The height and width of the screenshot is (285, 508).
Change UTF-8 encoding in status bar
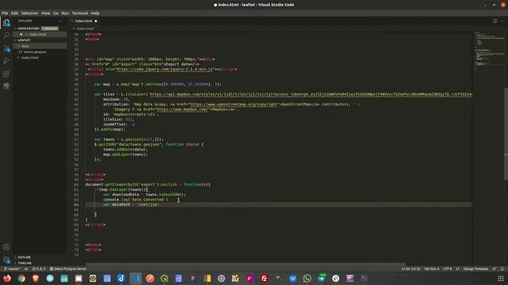[x=447, y=268]
